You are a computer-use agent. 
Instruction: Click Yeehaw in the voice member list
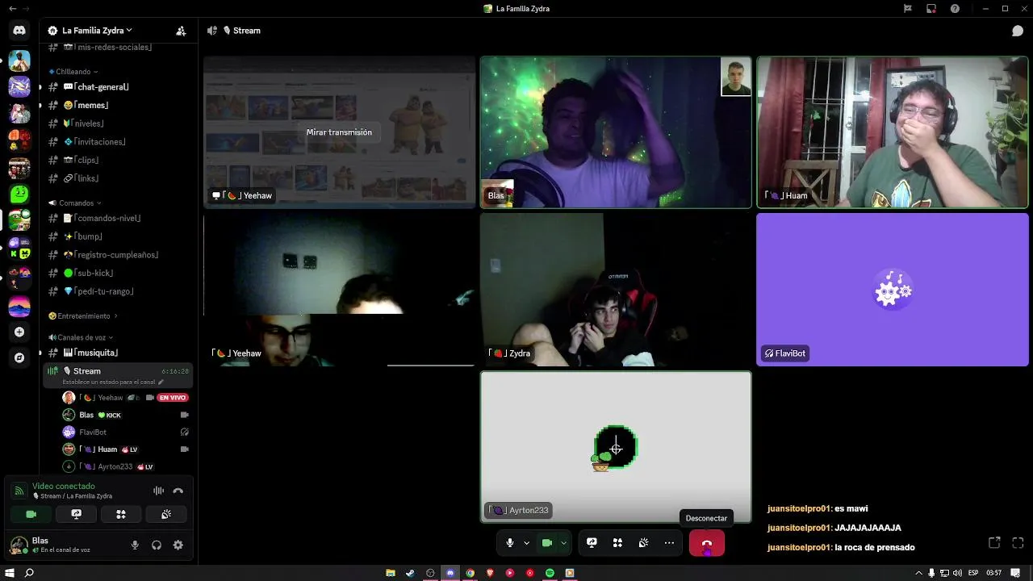(125, 398)
